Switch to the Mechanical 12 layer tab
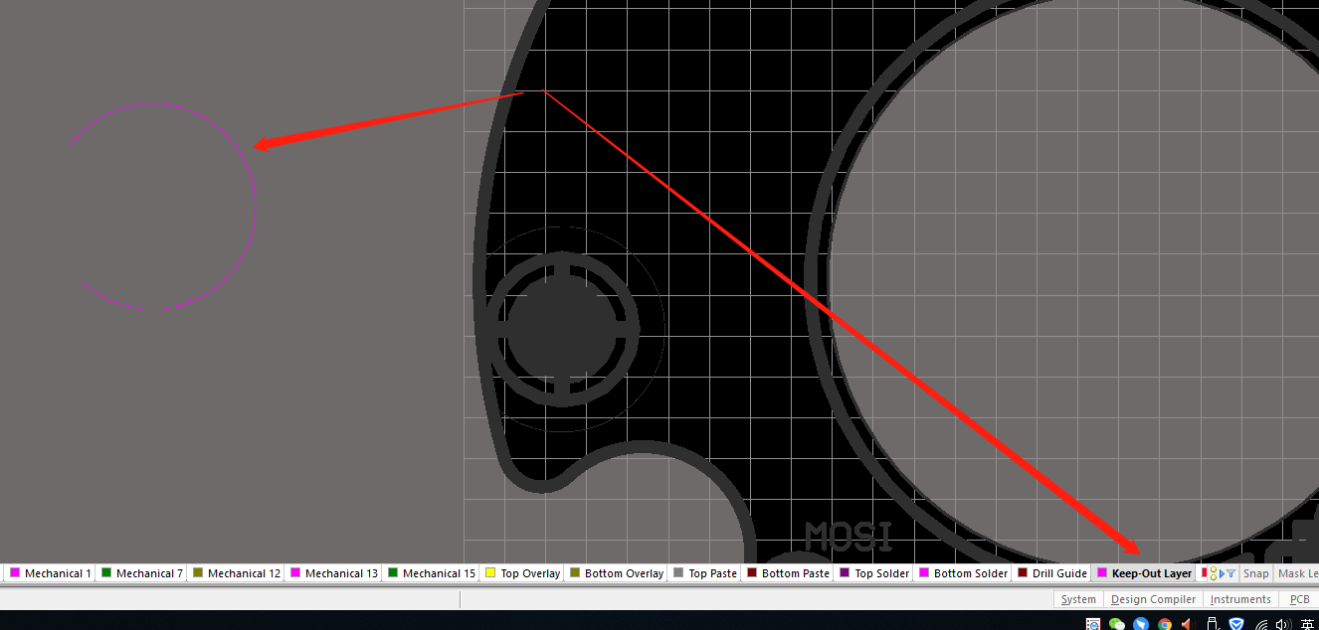Screen dimensions: 1319x630 (x=237, y=573)
